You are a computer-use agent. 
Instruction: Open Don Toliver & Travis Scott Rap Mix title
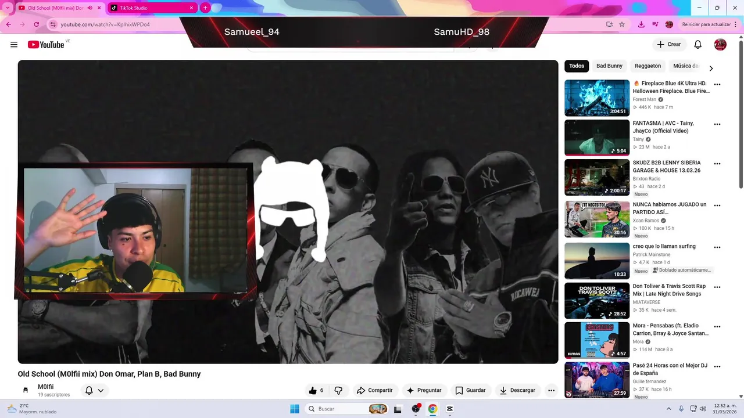(x=670, y=290)
